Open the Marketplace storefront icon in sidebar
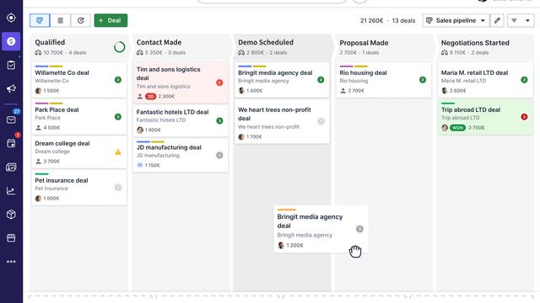This screenshot has height=303, width=540. click(11, 237)
